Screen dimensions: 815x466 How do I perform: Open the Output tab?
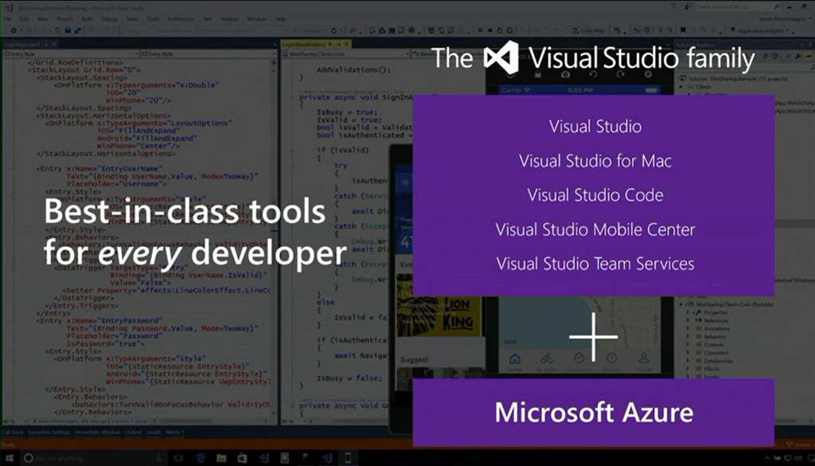[133, 433]
